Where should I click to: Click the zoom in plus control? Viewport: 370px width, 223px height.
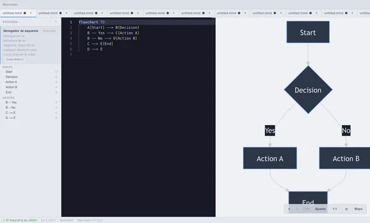(x=289, y=209)
